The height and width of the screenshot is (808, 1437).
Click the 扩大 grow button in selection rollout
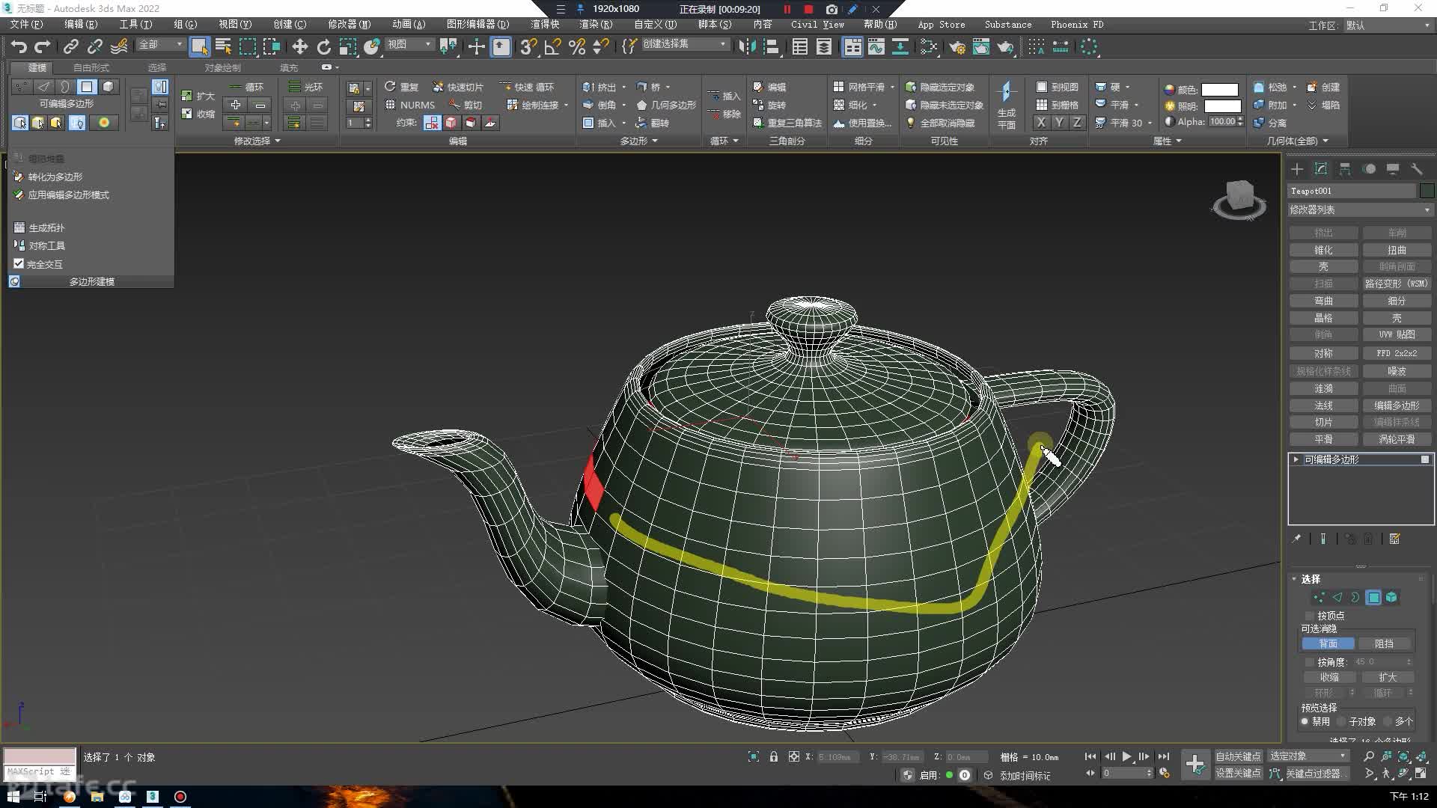tap(1388, 677)
